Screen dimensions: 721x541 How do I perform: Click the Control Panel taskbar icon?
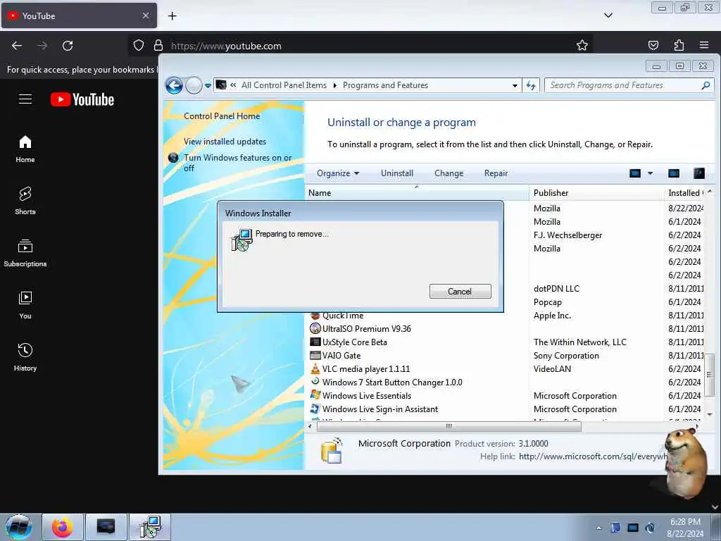coord(106,527)
